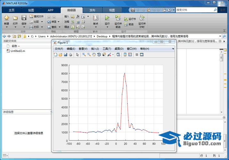Click the Save Figure icon in Figure 1 toolbar
Viewport: 229px width, 160px height.
pyautogui.click(x=66, y=55)
